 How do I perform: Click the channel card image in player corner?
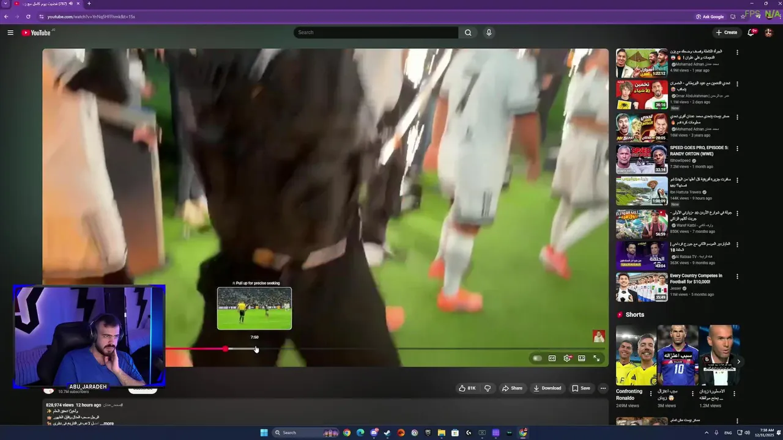tap(599, 336)
